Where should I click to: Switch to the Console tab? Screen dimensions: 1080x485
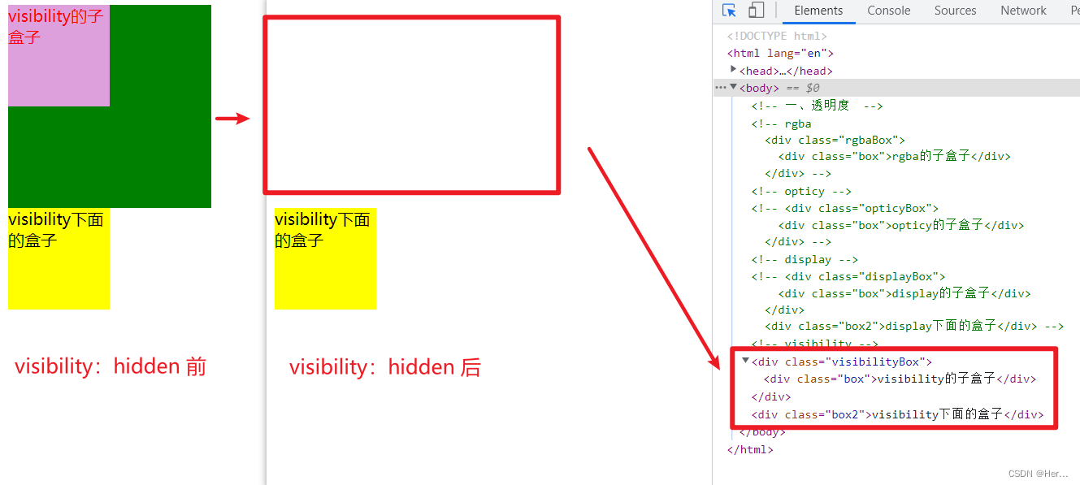click(x=888, y=11)
